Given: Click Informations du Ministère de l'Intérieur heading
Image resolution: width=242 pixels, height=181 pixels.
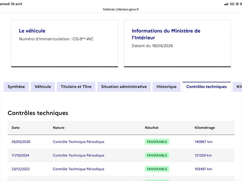Looking at the screenshot, I should click(x=166, y=34).
